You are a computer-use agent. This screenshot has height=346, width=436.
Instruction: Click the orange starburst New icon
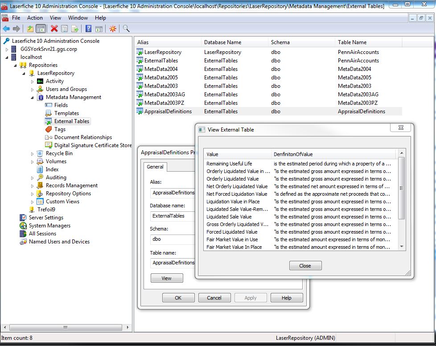[113, 29]
